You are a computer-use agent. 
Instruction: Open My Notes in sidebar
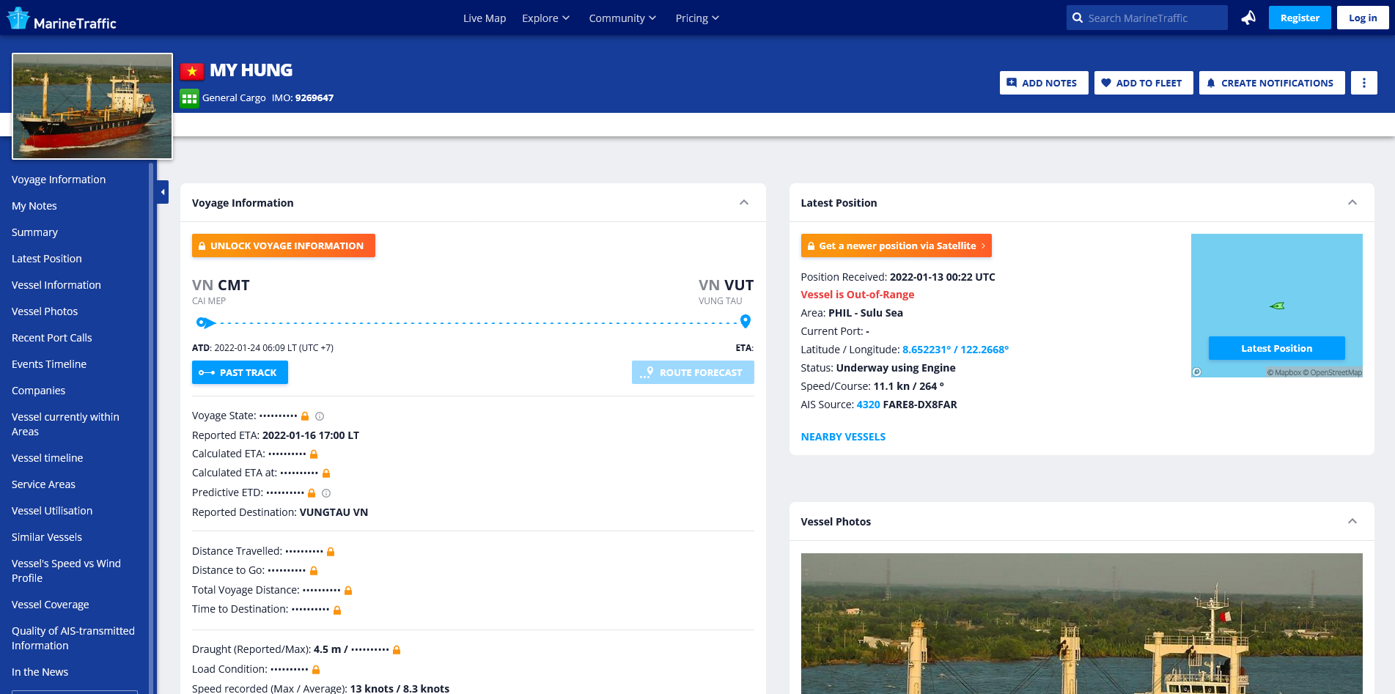click(x=34, y=206)
